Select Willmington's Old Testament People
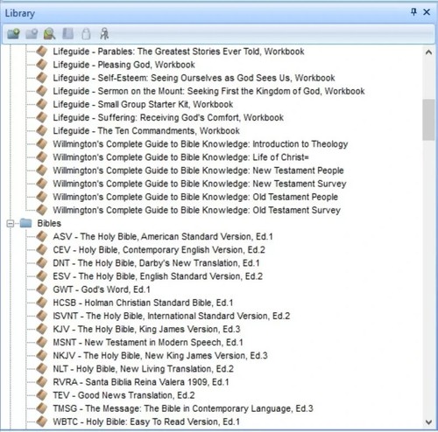438x432 pixels. pyautogui.click(x=195, y=197)
